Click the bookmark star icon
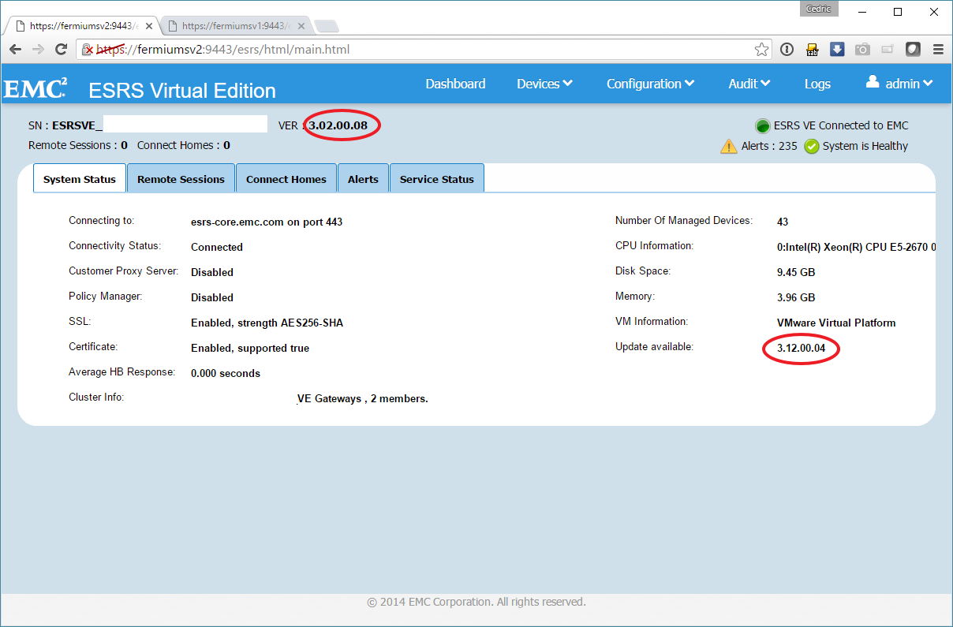Image resolution: width=953 pixels, height=627 pixels. [x=761, y=50]
